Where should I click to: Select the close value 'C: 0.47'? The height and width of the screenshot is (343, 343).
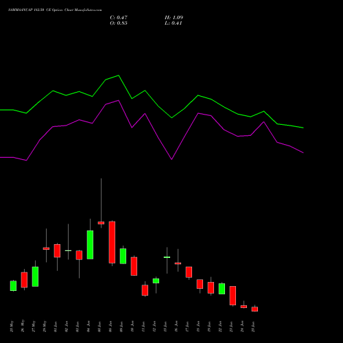(119, 18)
